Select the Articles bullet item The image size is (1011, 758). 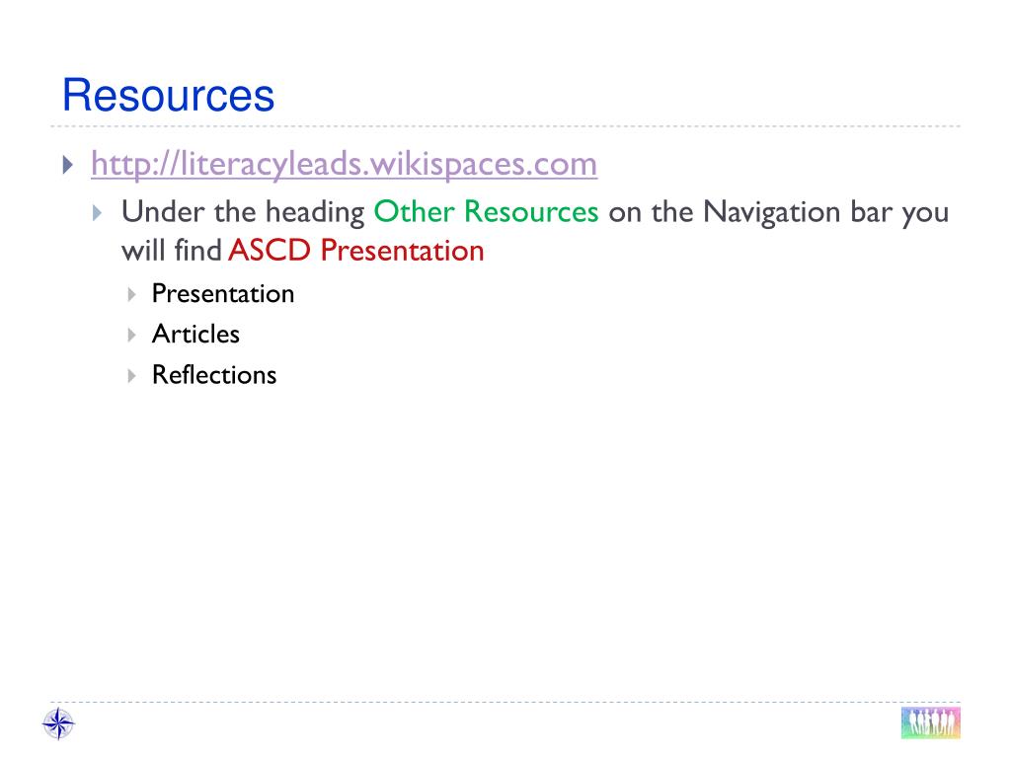(196, 334)
